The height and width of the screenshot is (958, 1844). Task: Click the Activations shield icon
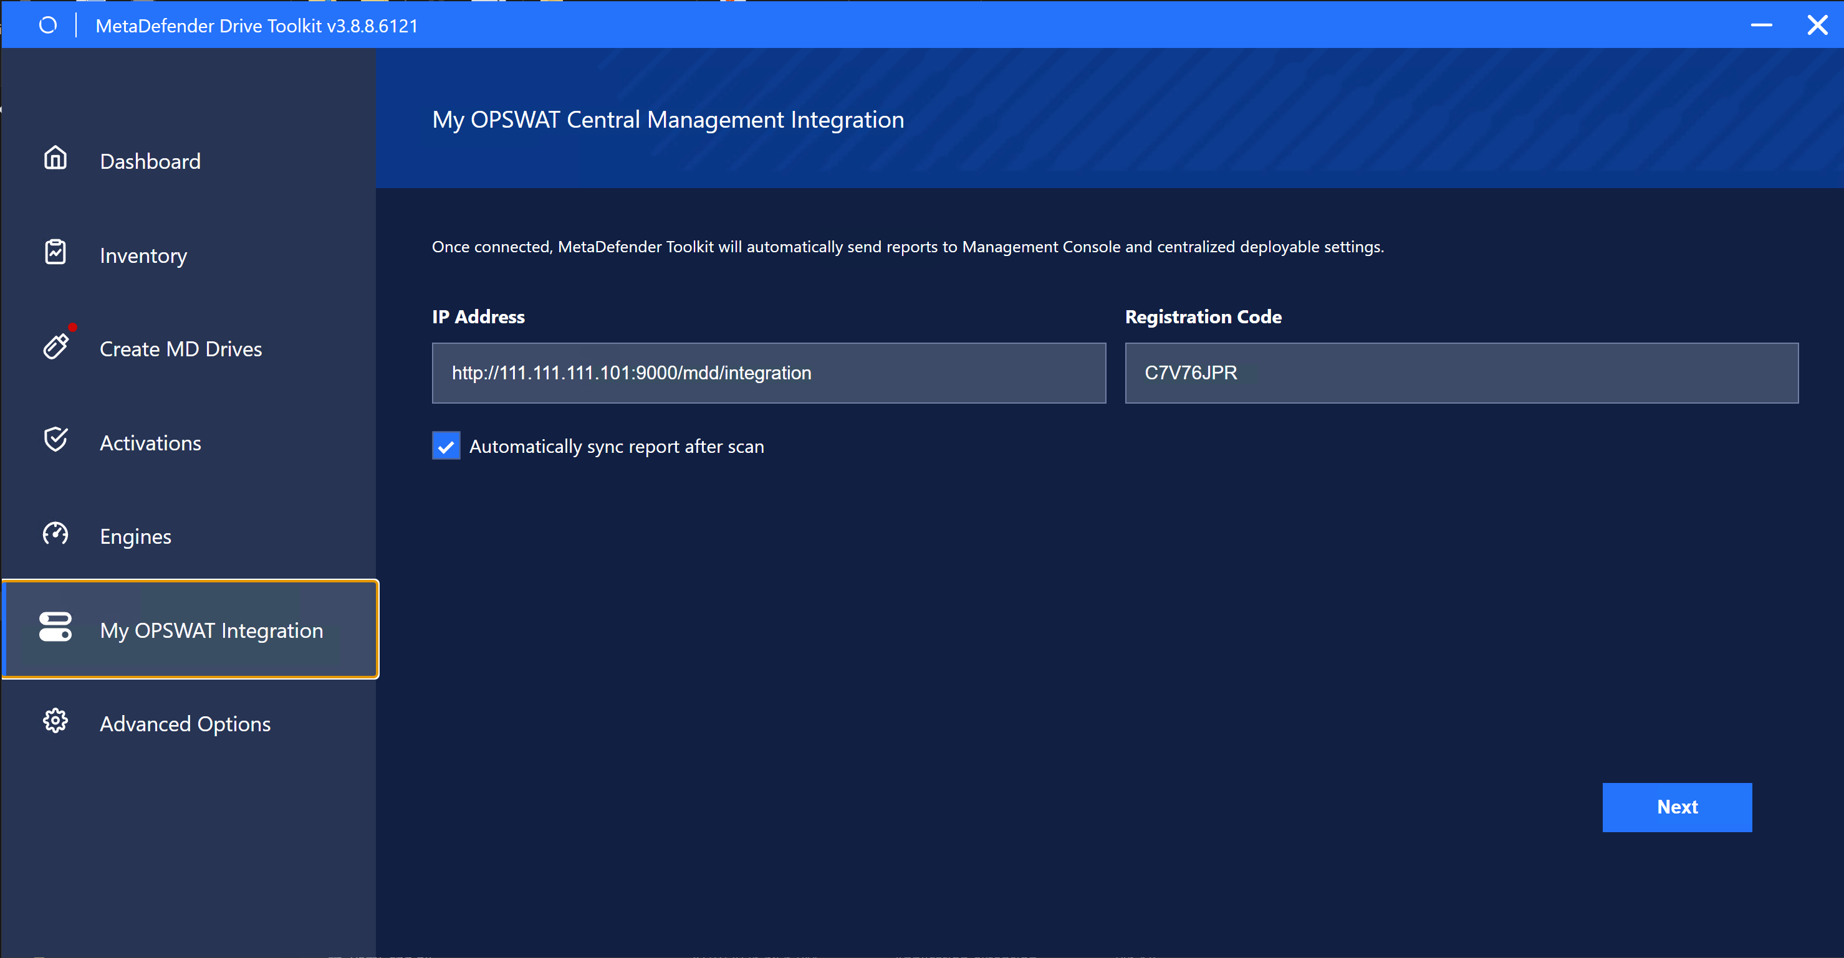coord(55,439)
